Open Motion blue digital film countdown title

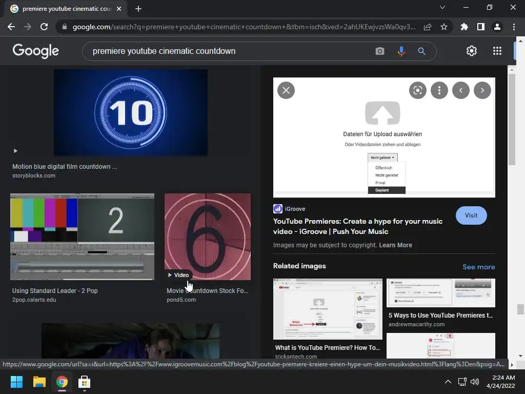(65, 167)
